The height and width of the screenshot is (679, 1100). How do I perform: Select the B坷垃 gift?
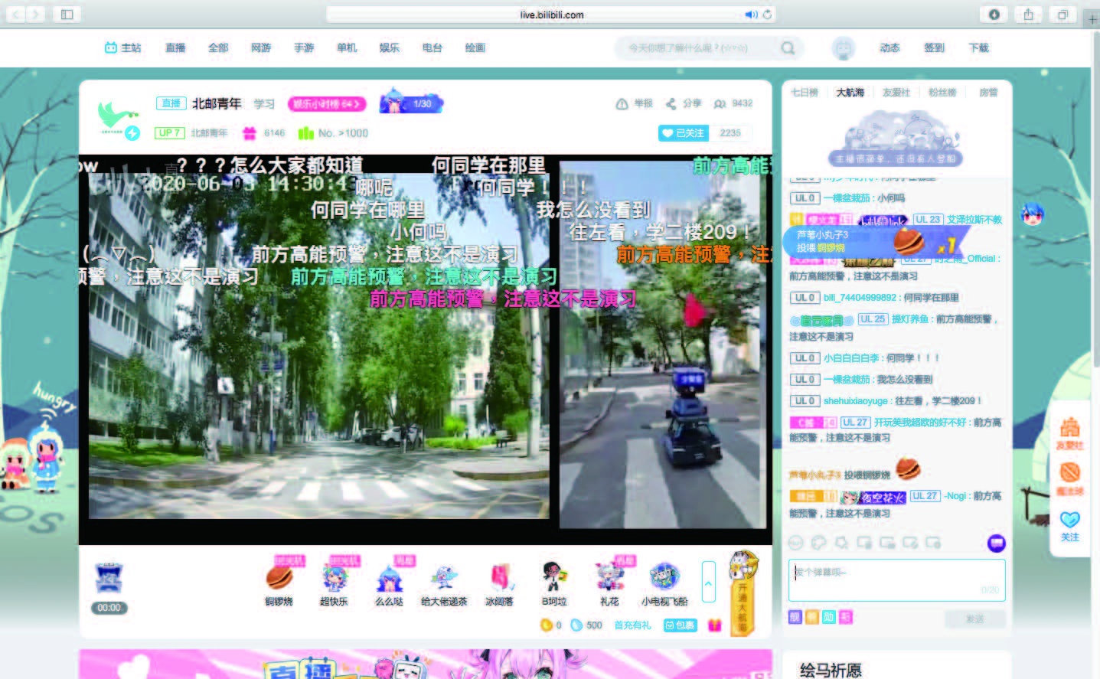554,577
